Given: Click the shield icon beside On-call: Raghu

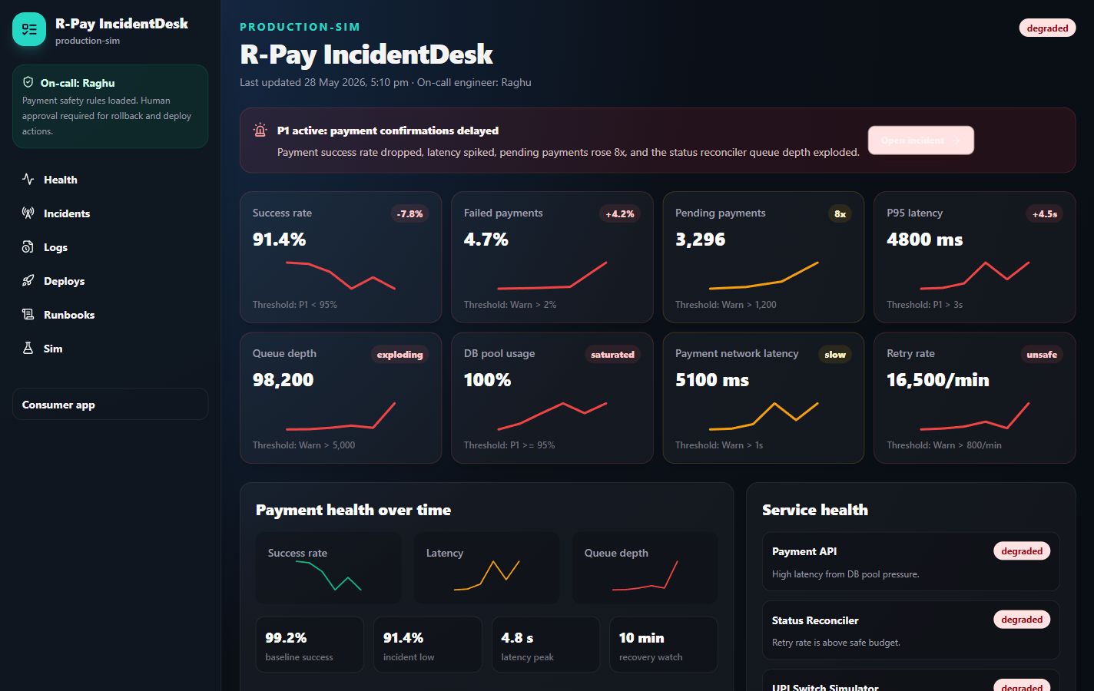Looking at the screenshot, I should point(28,82).
